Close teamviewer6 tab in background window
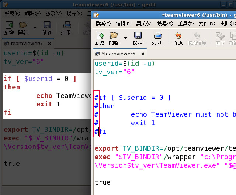236x195 pixels. coord(49,44)
